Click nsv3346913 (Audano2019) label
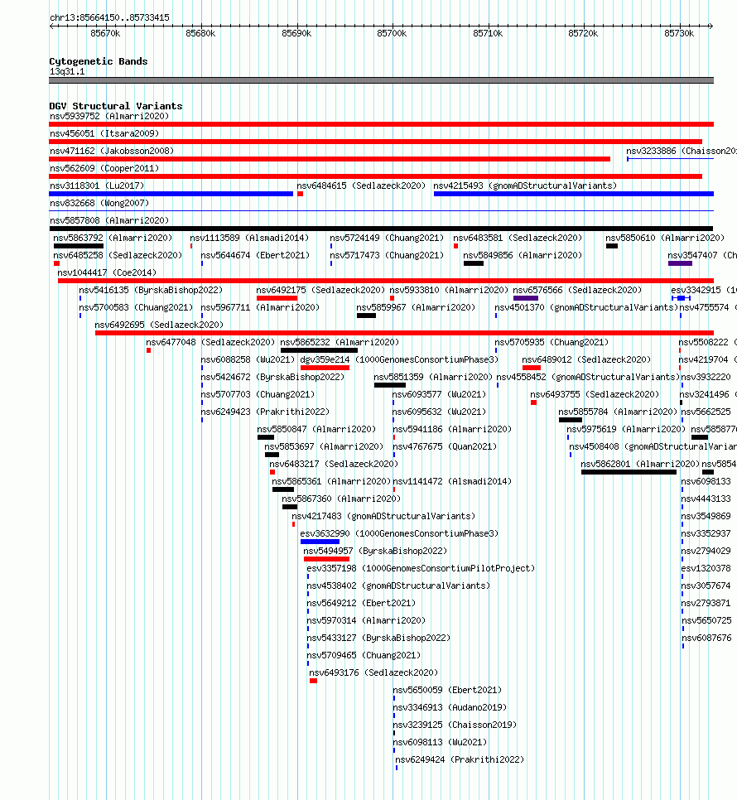 point(450,707)
